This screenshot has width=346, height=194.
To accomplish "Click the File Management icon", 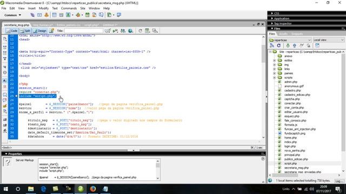I will pyautogui.click(x=123, y=31).
